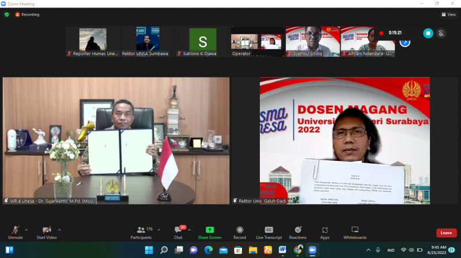Start recording with the Record button

240,233
